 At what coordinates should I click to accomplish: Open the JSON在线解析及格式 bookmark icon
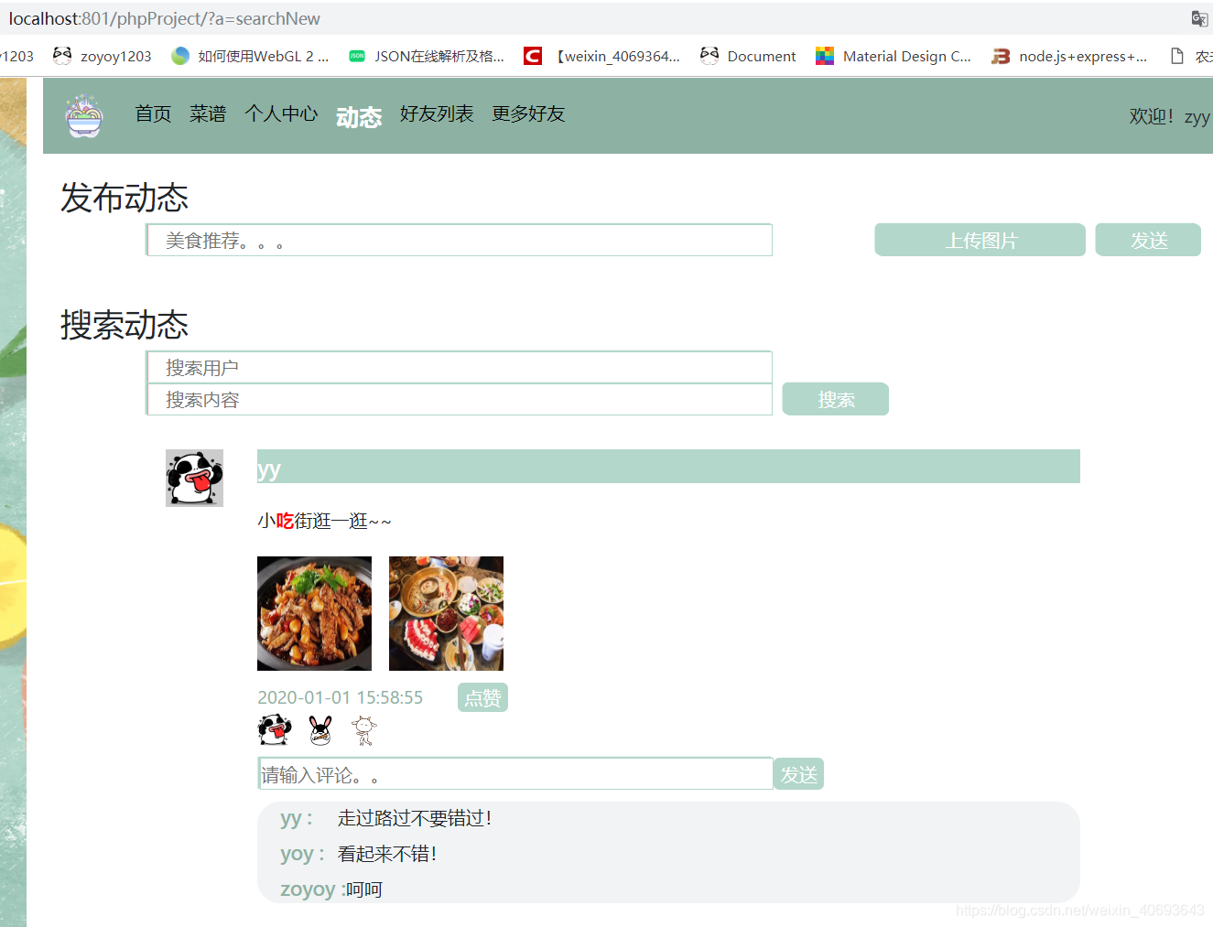pyautogui.click(x=357, y=56)
